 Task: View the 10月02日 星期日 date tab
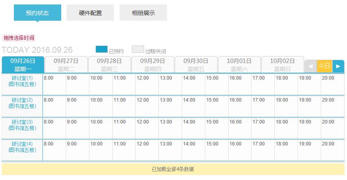(x=282, y=65)
